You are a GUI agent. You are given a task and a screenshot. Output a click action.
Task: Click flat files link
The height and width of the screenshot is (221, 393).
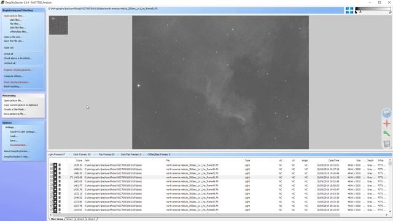point(15,24)
